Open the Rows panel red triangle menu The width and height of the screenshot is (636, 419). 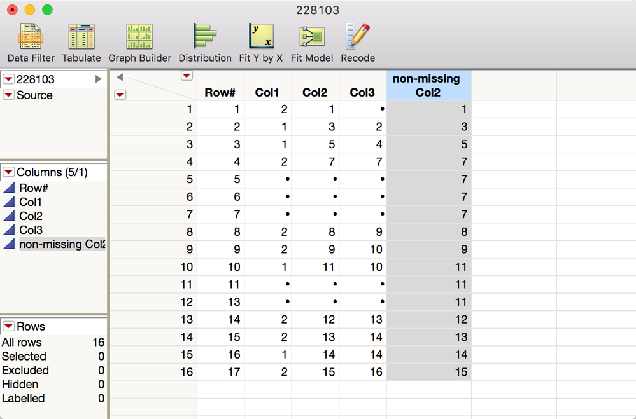[x=8, y=326]
